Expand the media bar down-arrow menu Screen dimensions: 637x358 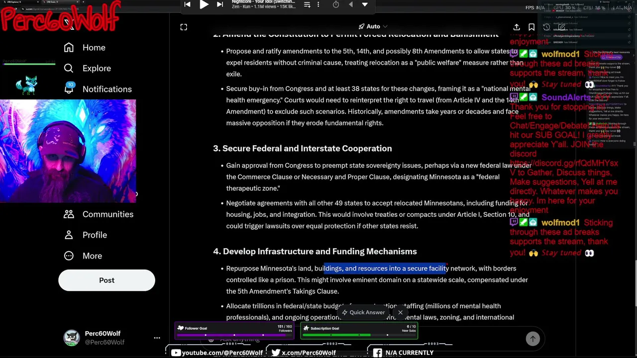(x=365, y=4)
